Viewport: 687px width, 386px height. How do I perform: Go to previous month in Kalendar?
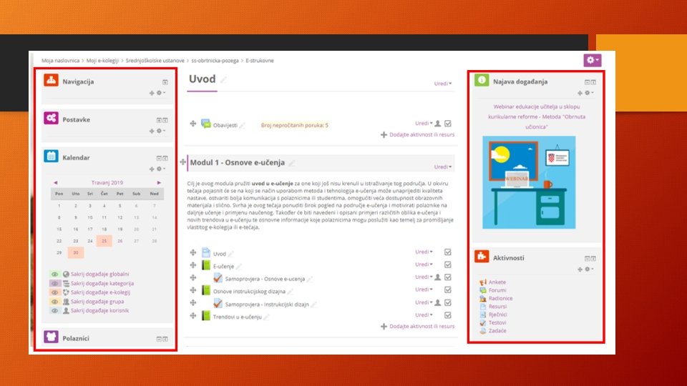click(56, 182)
